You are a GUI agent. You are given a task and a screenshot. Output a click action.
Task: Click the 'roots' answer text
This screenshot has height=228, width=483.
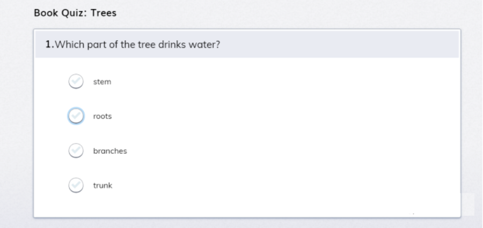coord(103,117)
